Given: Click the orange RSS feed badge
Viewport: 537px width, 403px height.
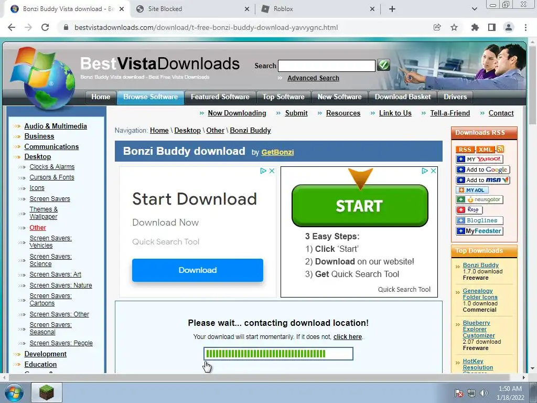Looking at the screenshot, I should [x=465, y=150].
